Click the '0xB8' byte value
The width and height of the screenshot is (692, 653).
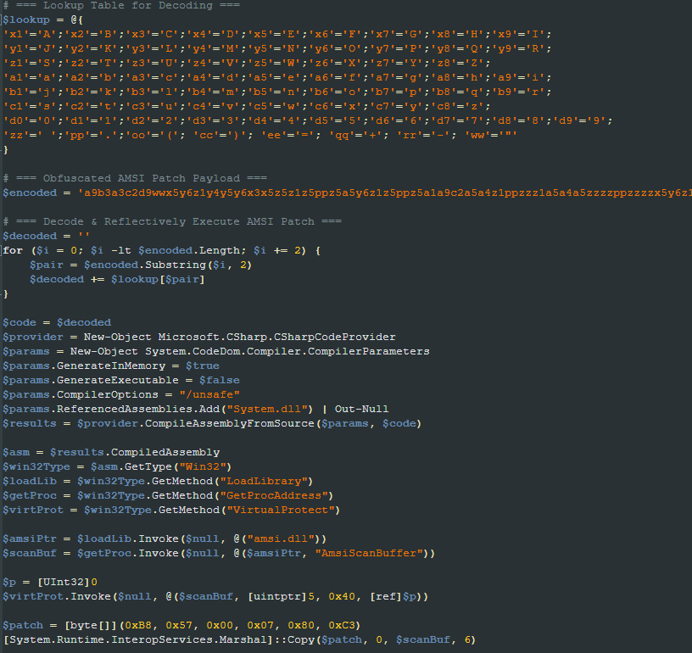click(138, 625)
